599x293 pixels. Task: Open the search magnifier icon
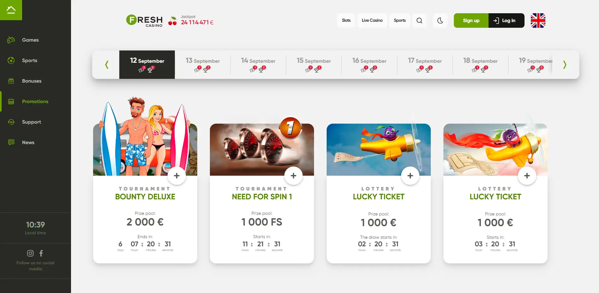tap(419, 21)
